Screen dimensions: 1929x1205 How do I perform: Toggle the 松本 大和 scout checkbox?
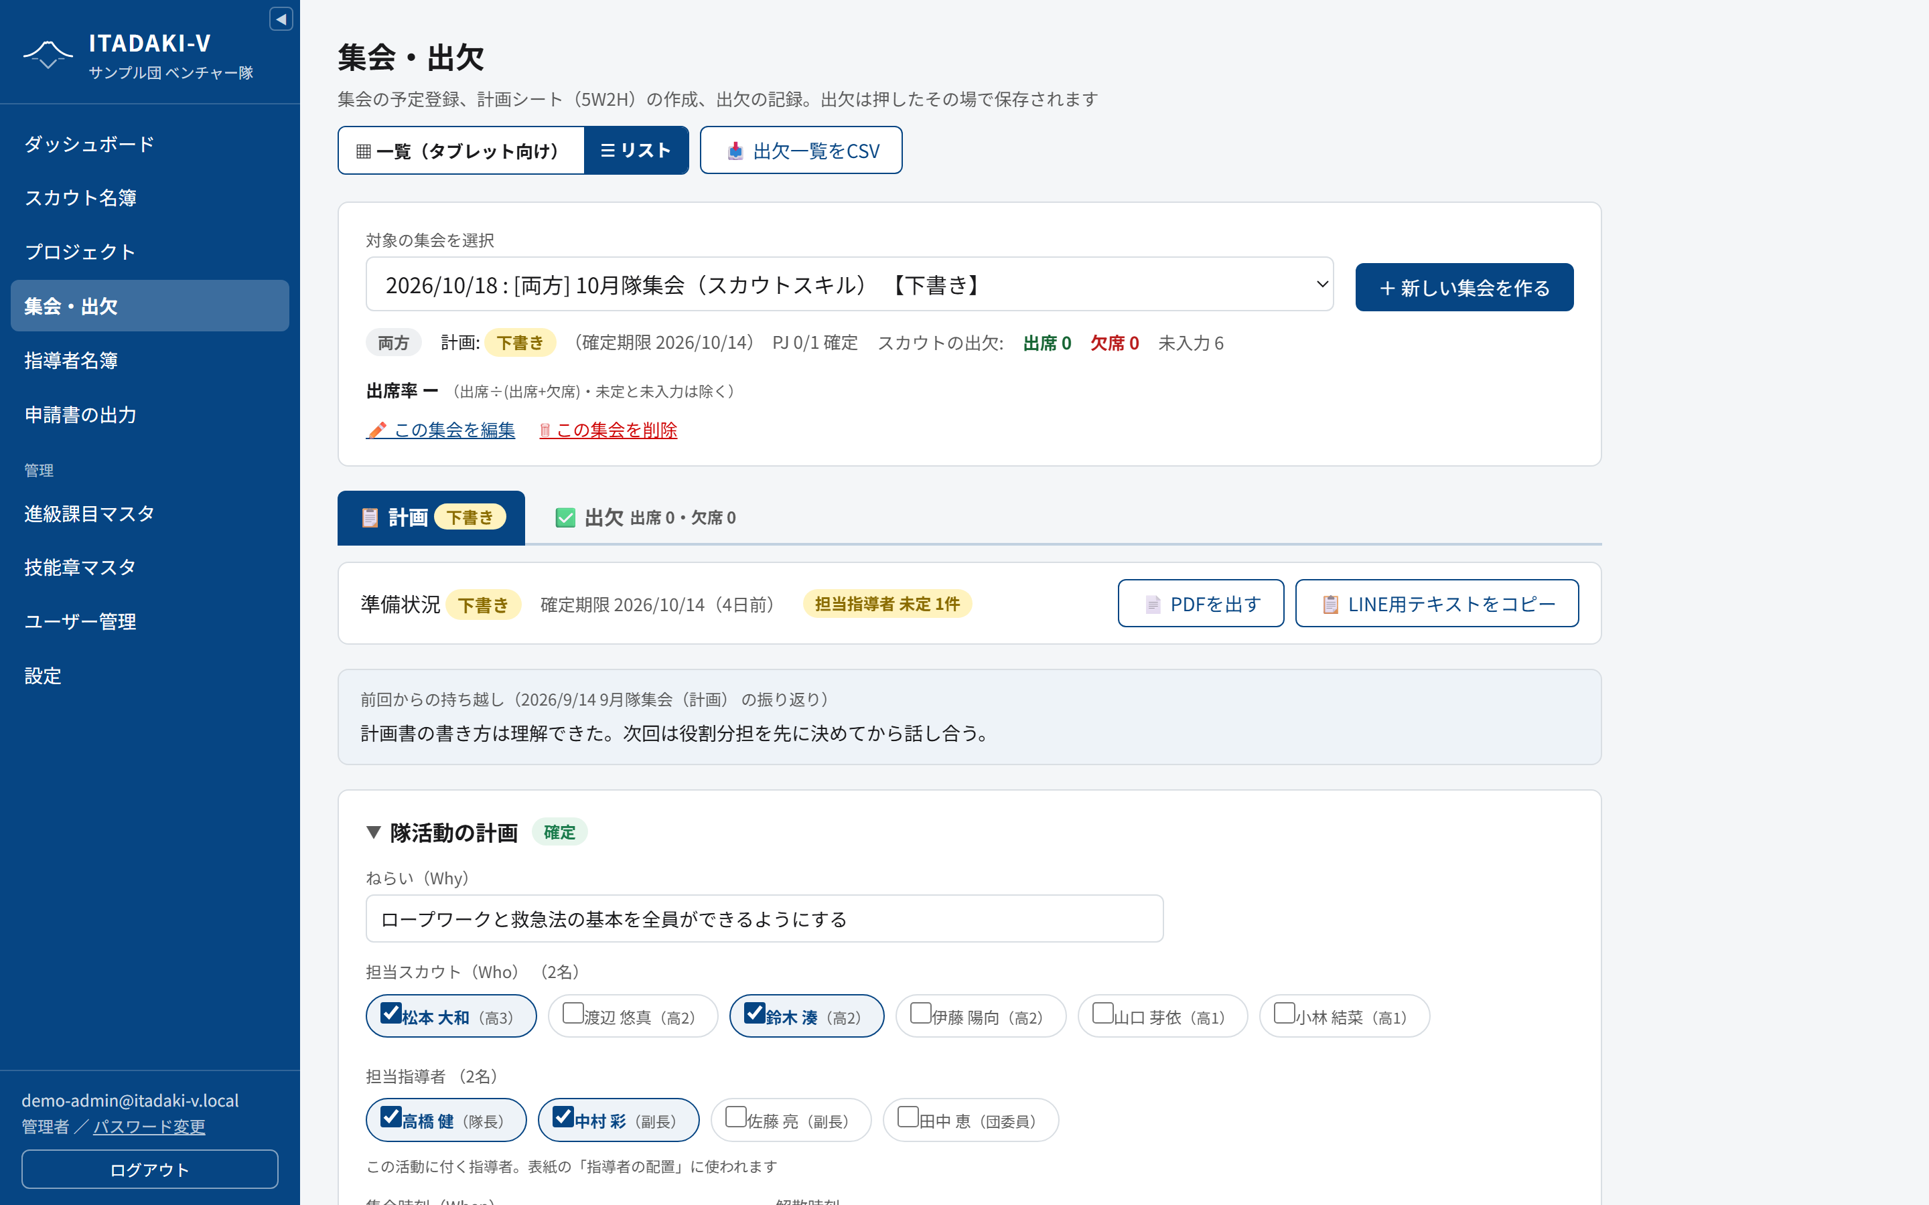pyautogui.click(x=390, y=1013)
